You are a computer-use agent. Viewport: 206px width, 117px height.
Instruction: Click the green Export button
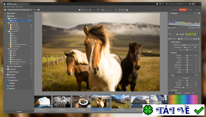189,34
